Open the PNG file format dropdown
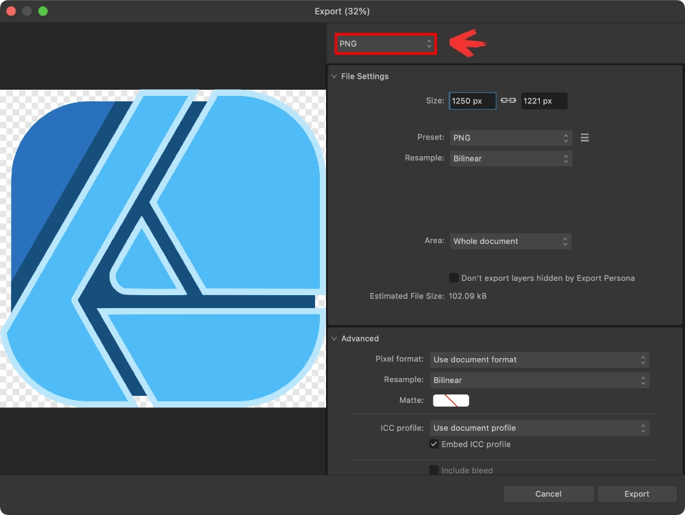685x515 pixels. [385, 44]
